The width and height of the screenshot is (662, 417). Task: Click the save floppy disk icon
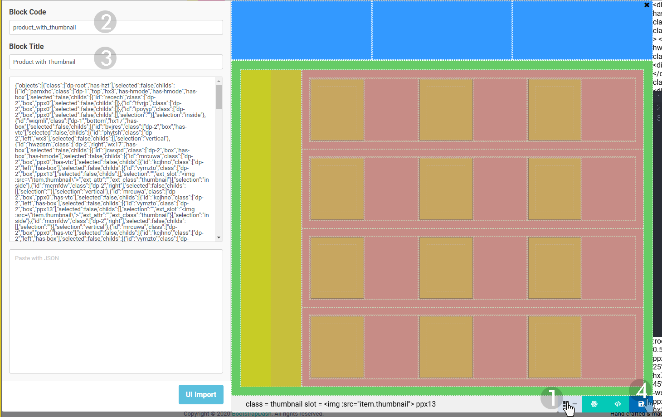click(641, 404)
